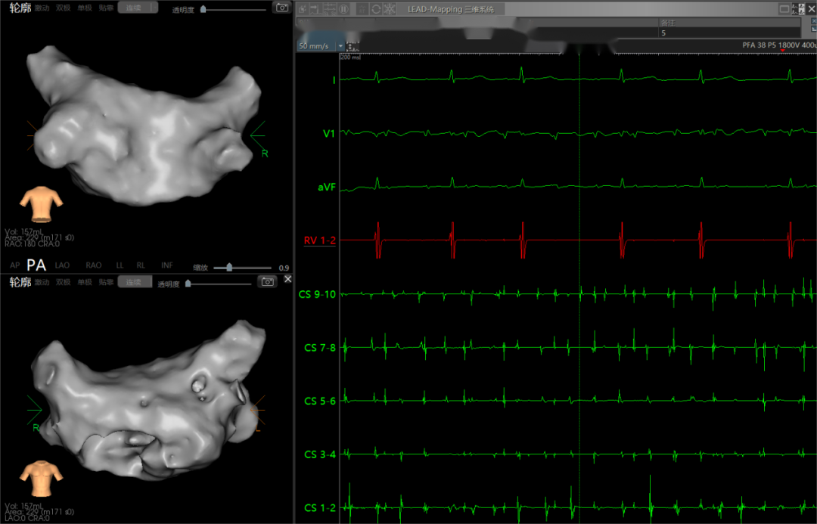Click the up-arrow icon beside the refresh icon

(362, 9)
